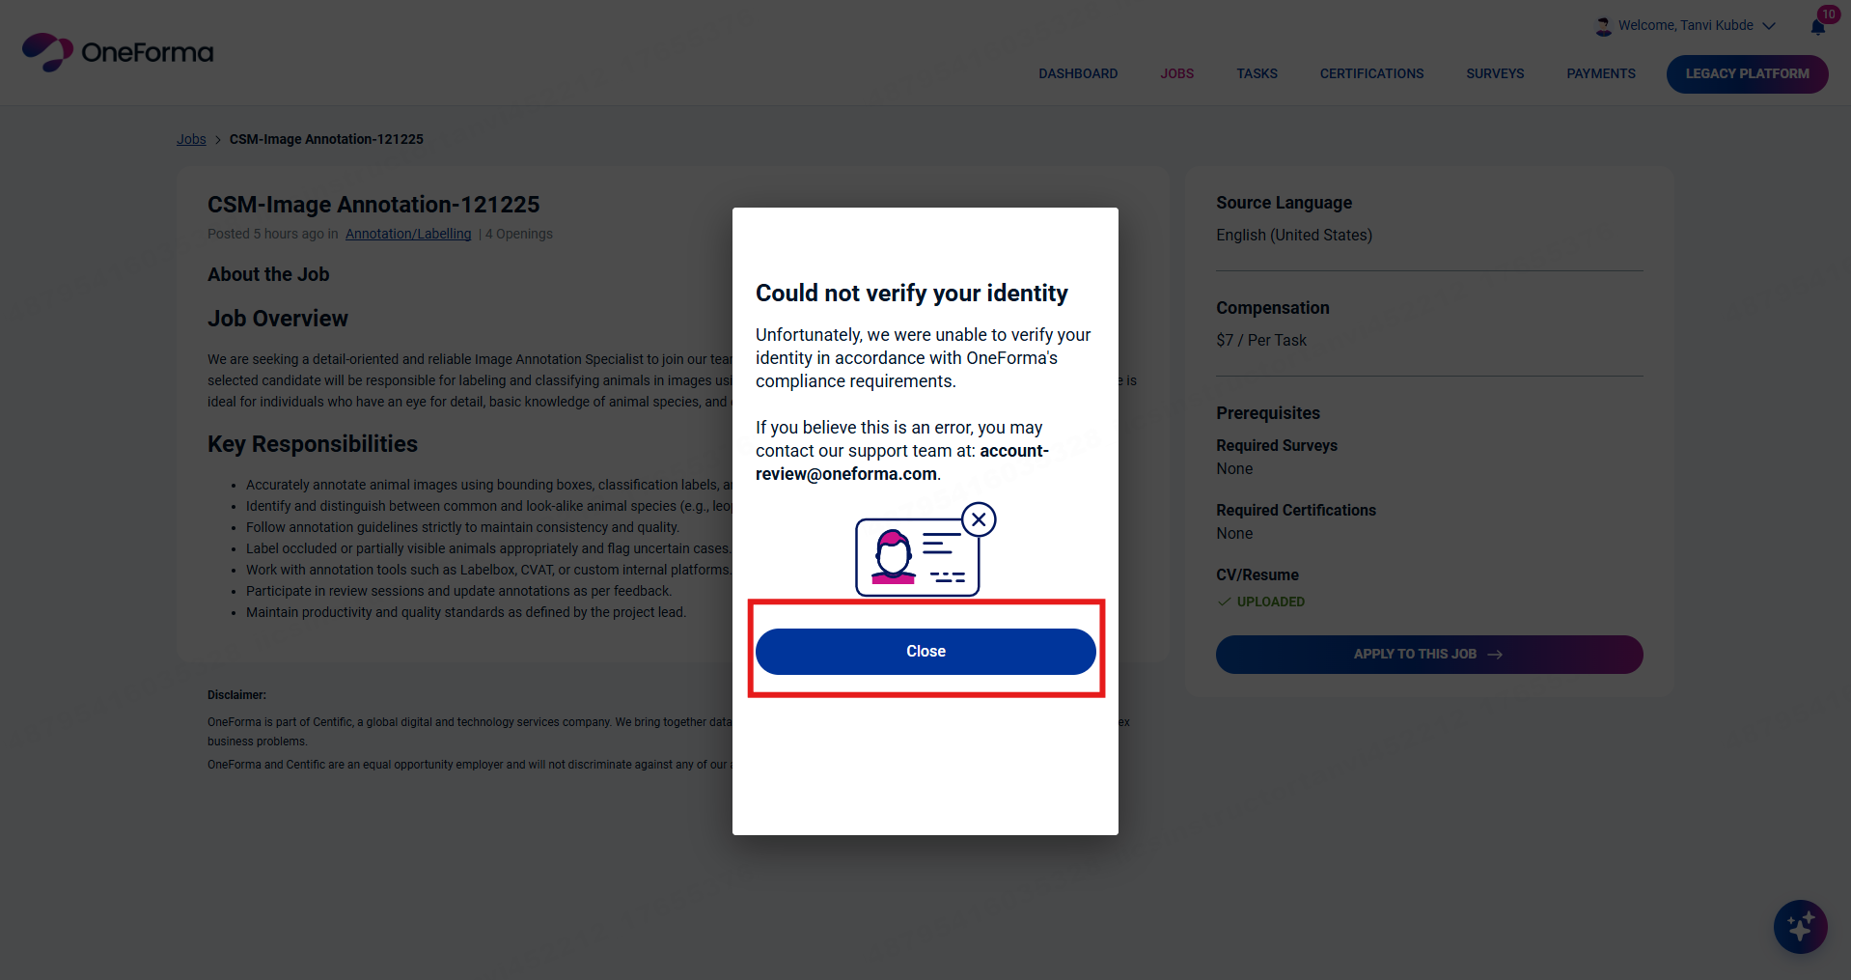Expand the Welcome user dropdown chevron
Viewport: 1851px width, 980px height.
(1769, 26)
